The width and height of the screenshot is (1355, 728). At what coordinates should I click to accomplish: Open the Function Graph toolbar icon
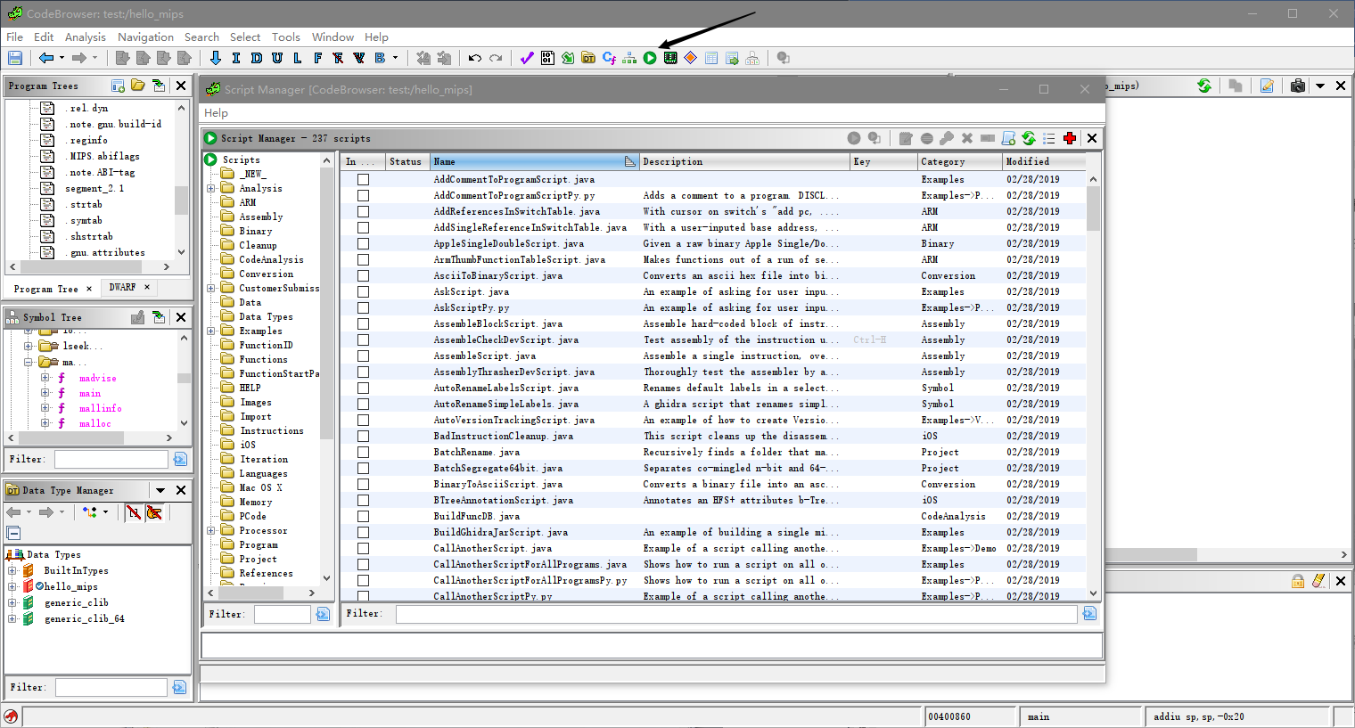tap(629, 58)
